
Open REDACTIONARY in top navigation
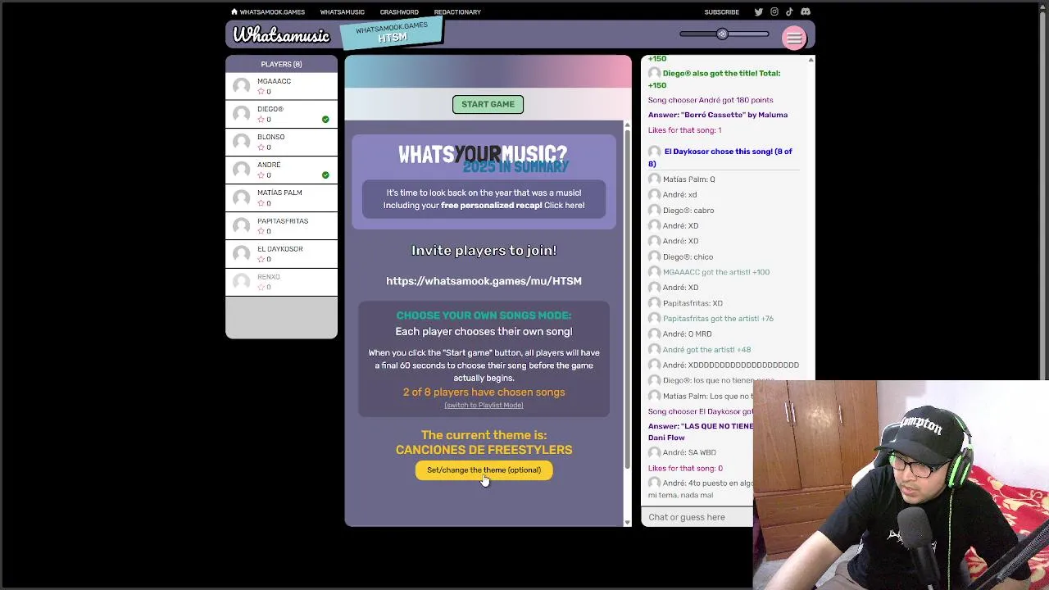457,11
